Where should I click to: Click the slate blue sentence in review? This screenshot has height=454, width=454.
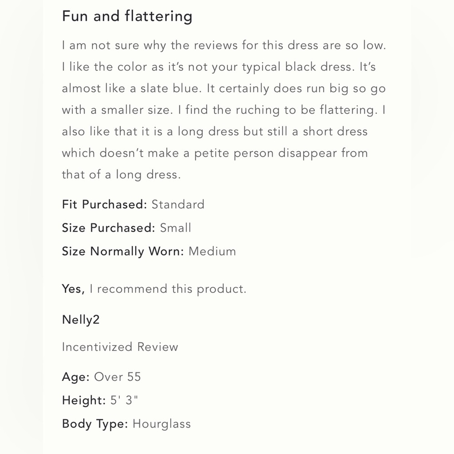point(132,89)
